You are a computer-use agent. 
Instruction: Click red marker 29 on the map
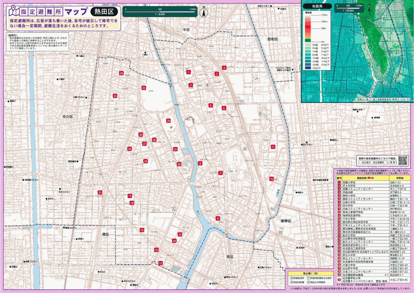(x=168, y=121)
